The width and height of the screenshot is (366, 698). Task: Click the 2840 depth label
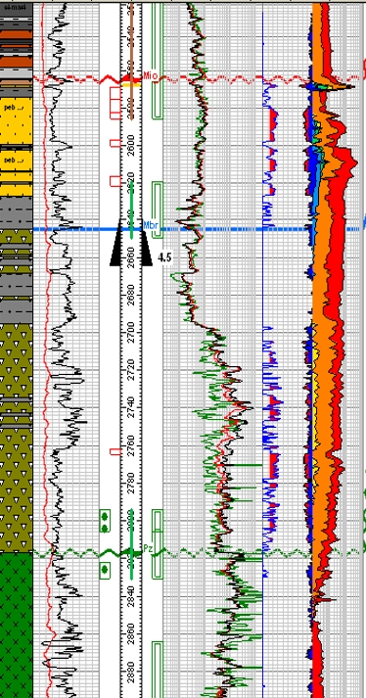(x=131, y=595)
